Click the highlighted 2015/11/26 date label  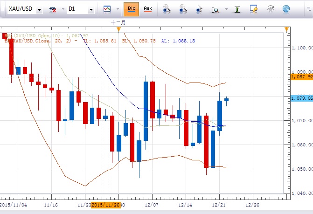pyautogui.click(x=106, y=205)
